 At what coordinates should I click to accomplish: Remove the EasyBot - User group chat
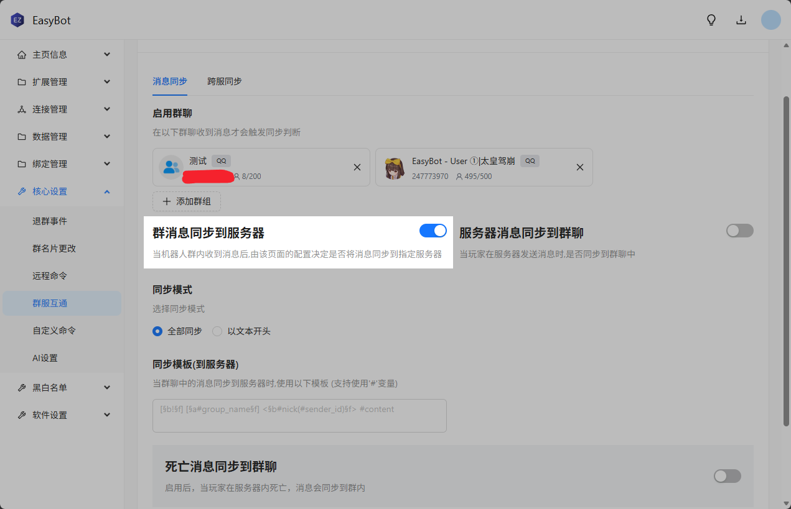[x=580, y=167]
